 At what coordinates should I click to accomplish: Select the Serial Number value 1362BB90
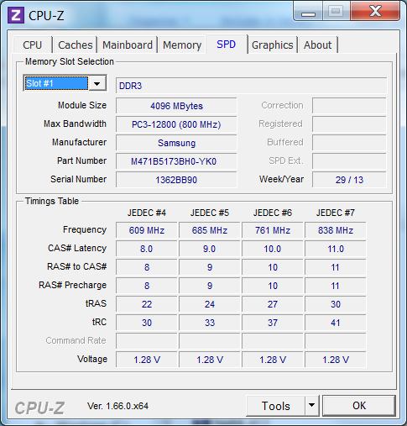(176, 180)
